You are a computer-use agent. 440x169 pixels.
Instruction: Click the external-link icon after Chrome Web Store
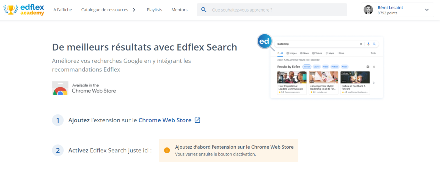point(197,120)
